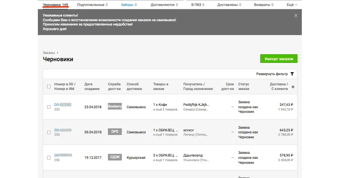Check the order 322 row checkbox
This screenshot has height=178, width=340.
[49, 107]
